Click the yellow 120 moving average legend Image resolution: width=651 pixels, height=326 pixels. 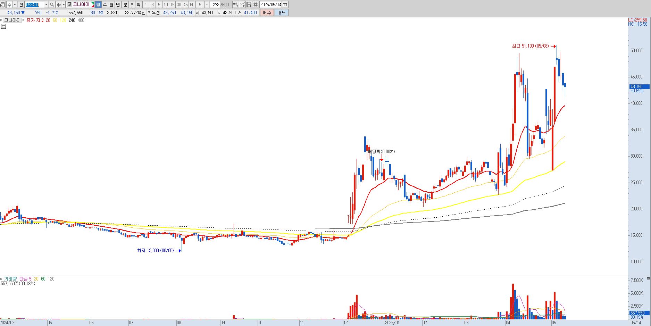63,20
